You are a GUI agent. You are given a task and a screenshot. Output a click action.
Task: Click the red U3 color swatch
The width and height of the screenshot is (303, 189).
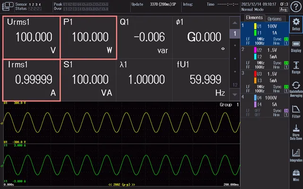coord(255,74)
